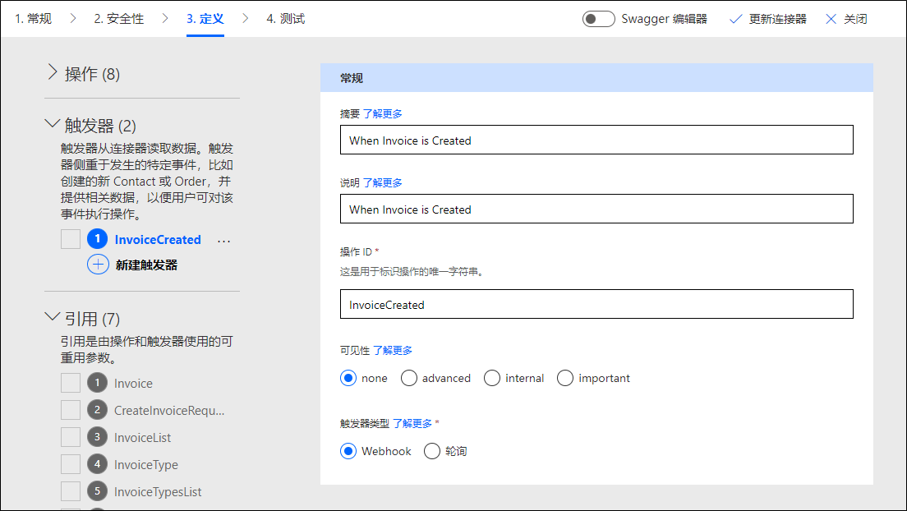Screen dimensions: 907x511
Task: Click the number 2 badge of CreateInvoiceRequ...
Action: 97,410
